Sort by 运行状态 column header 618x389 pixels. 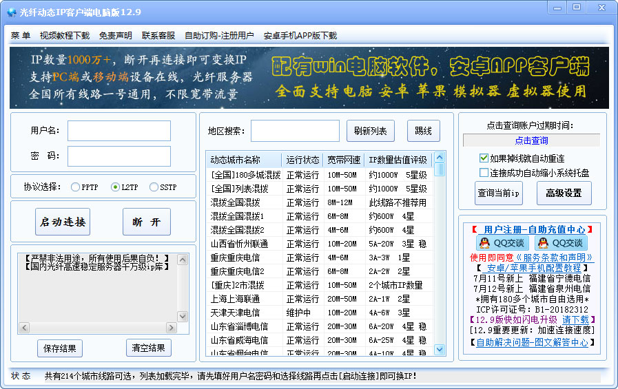[302, 160]
